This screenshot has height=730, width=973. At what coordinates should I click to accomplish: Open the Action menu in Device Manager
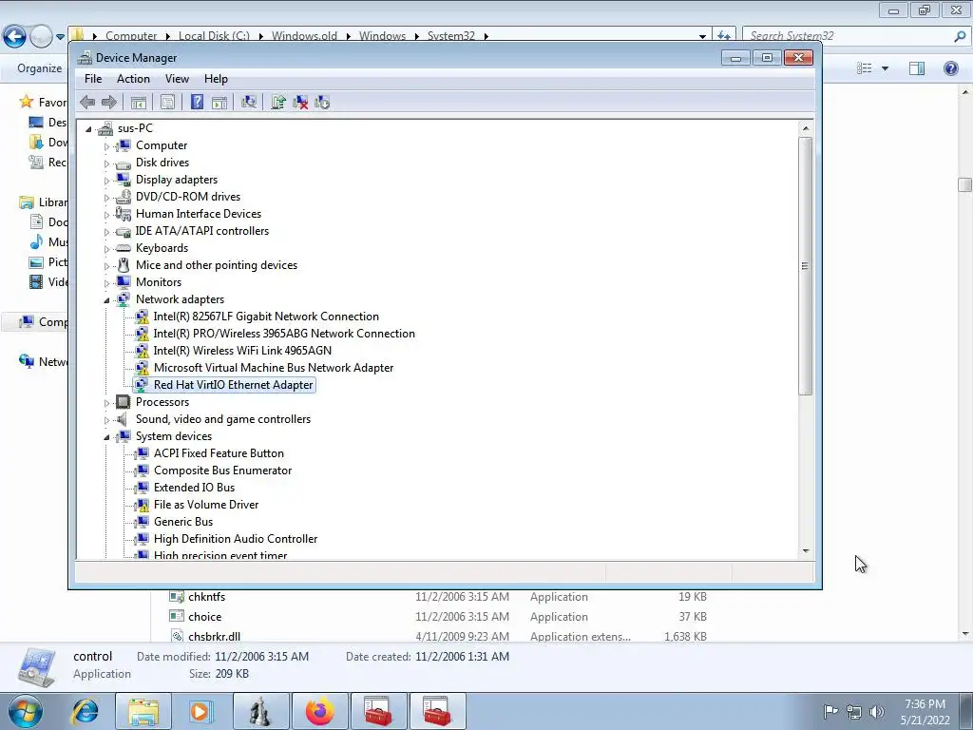133,79
